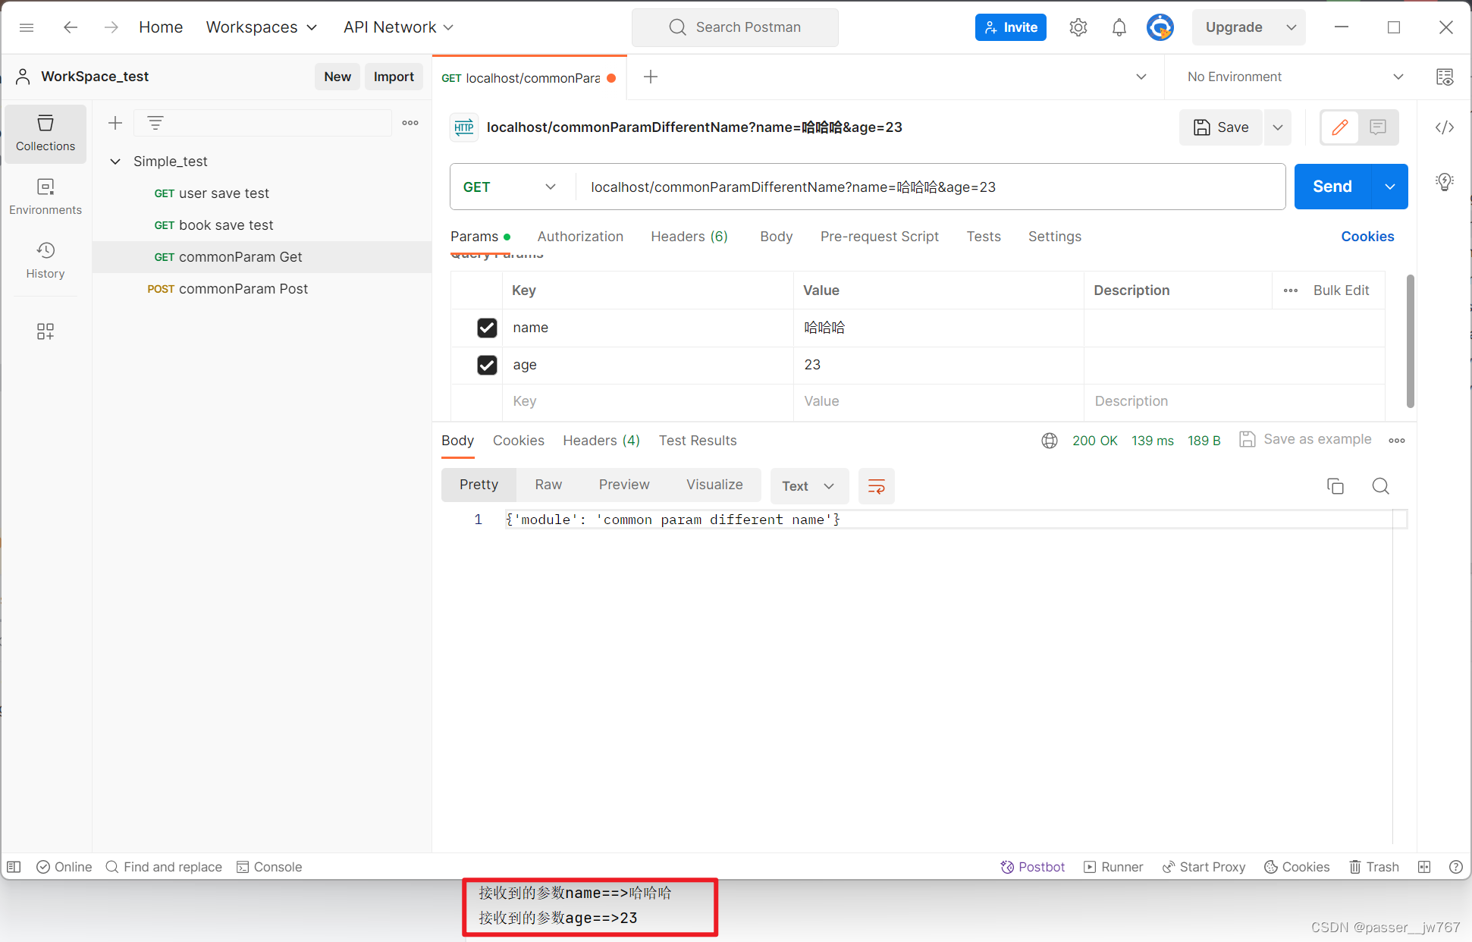Open the Text format dropdown
This screenshot has height=942, width=1472.
(x=808, y=486)
